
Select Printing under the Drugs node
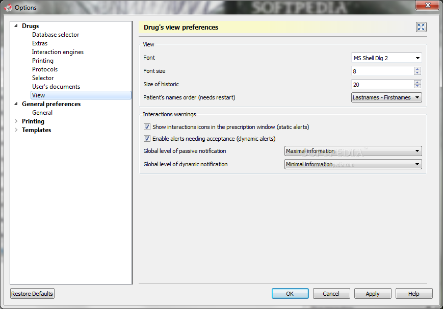click(43, 61)
